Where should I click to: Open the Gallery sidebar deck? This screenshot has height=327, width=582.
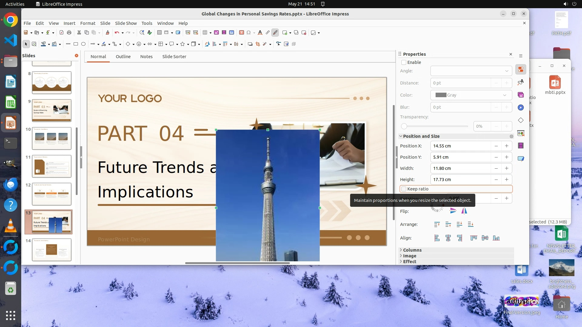pos(521,95)
